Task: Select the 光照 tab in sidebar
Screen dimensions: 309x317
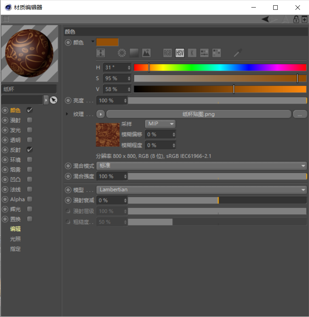Action: click(x=15, y=239)
